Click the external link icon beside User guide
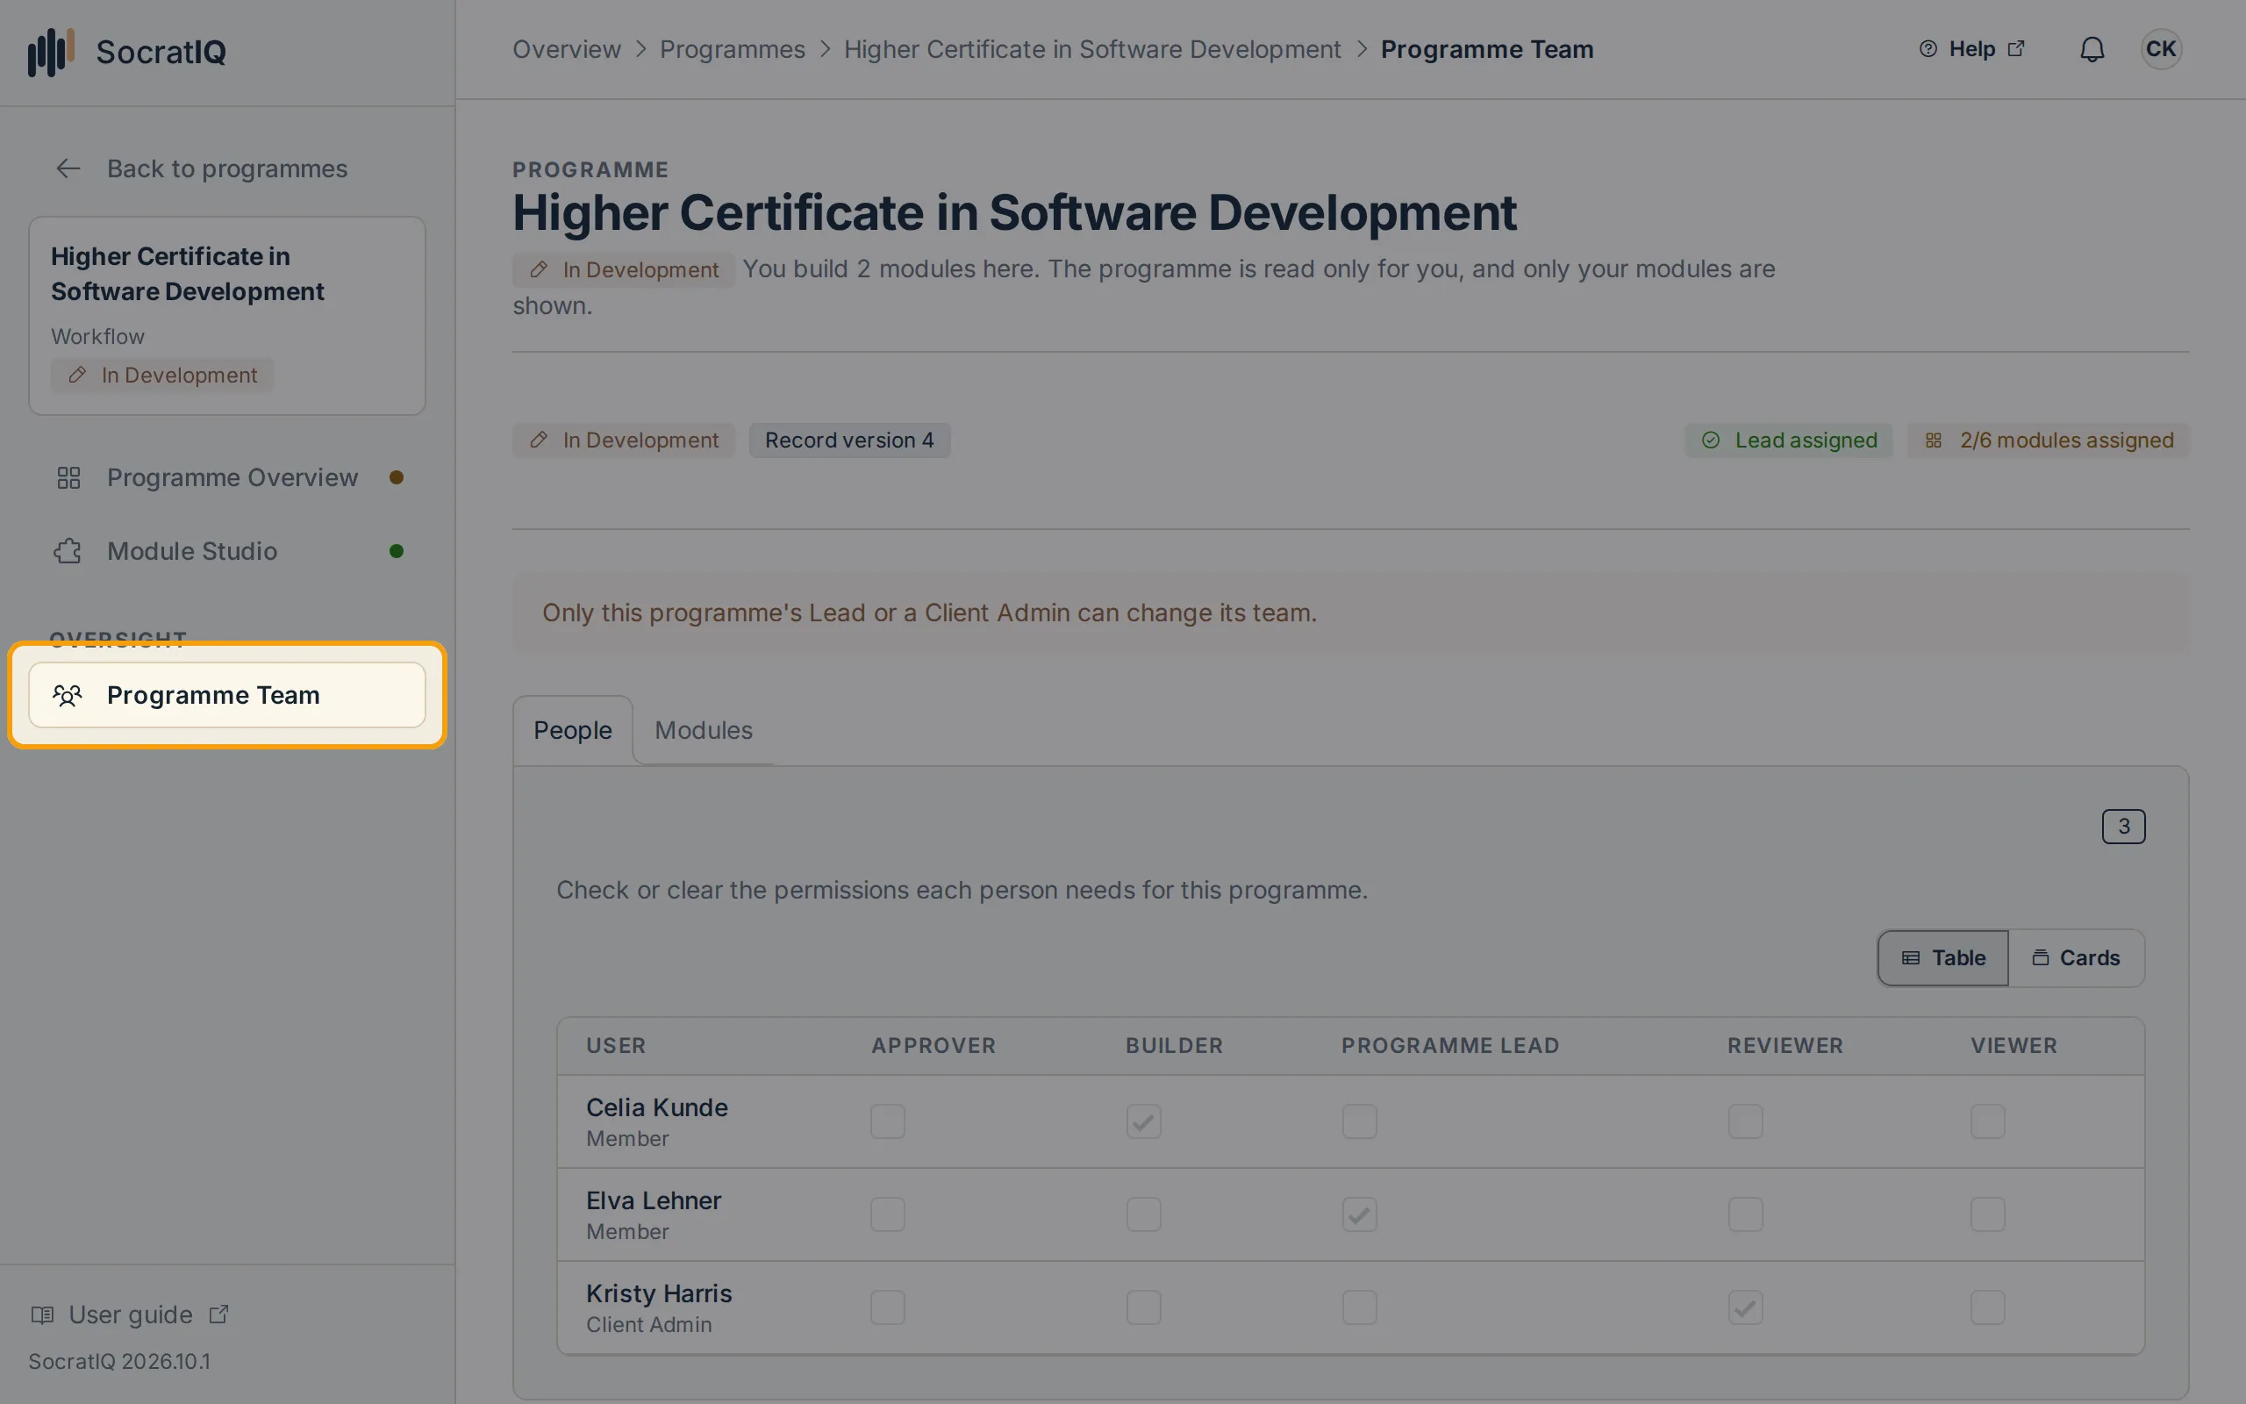2246x1404 pixels. coord(219,1314)
